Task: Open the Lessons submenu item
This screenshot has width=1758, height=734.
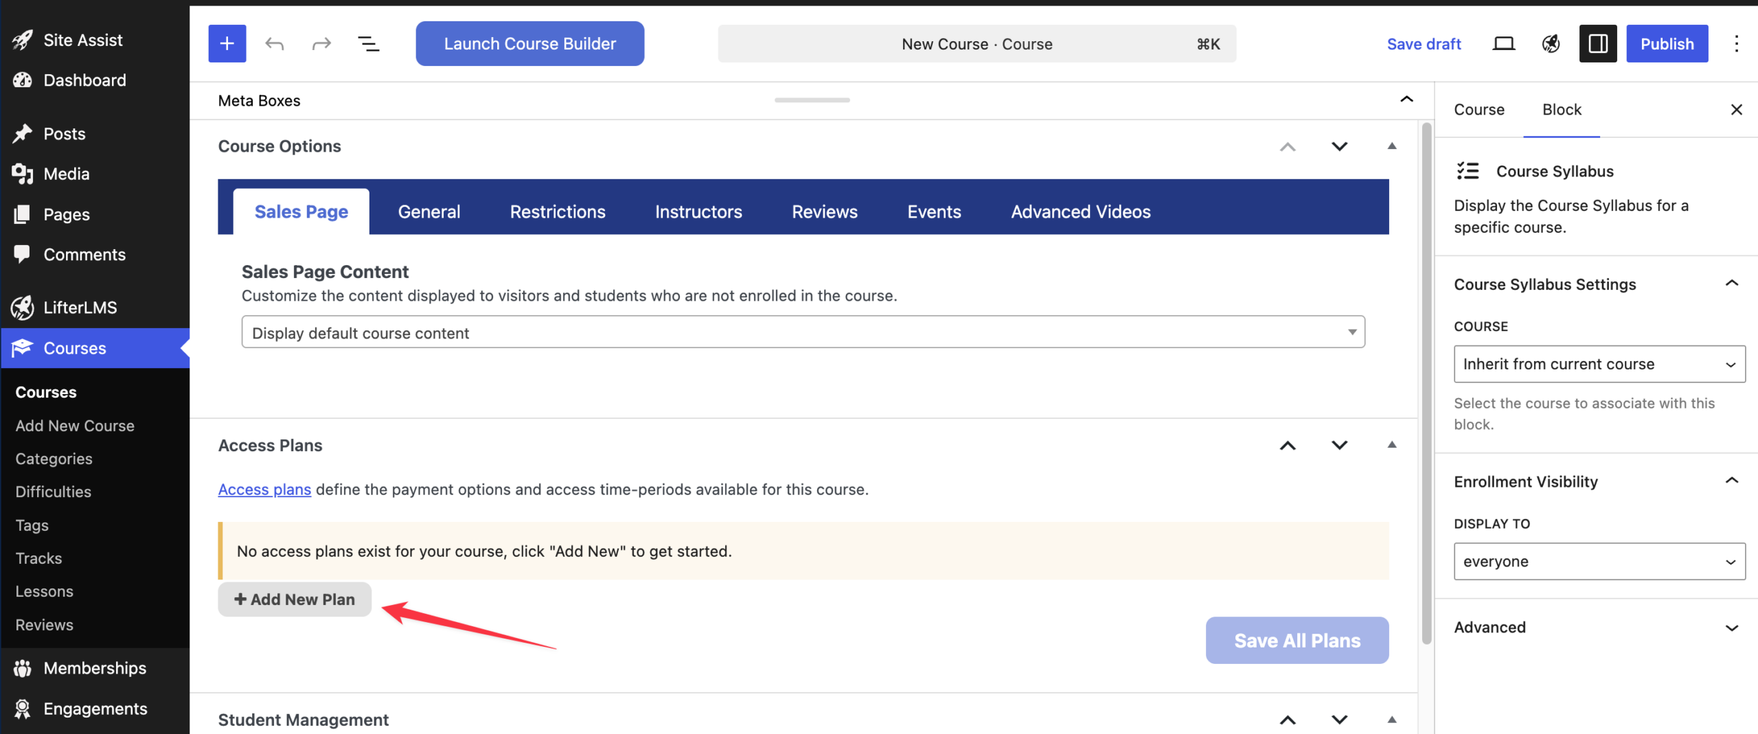Action: click(x=45, y=591)
